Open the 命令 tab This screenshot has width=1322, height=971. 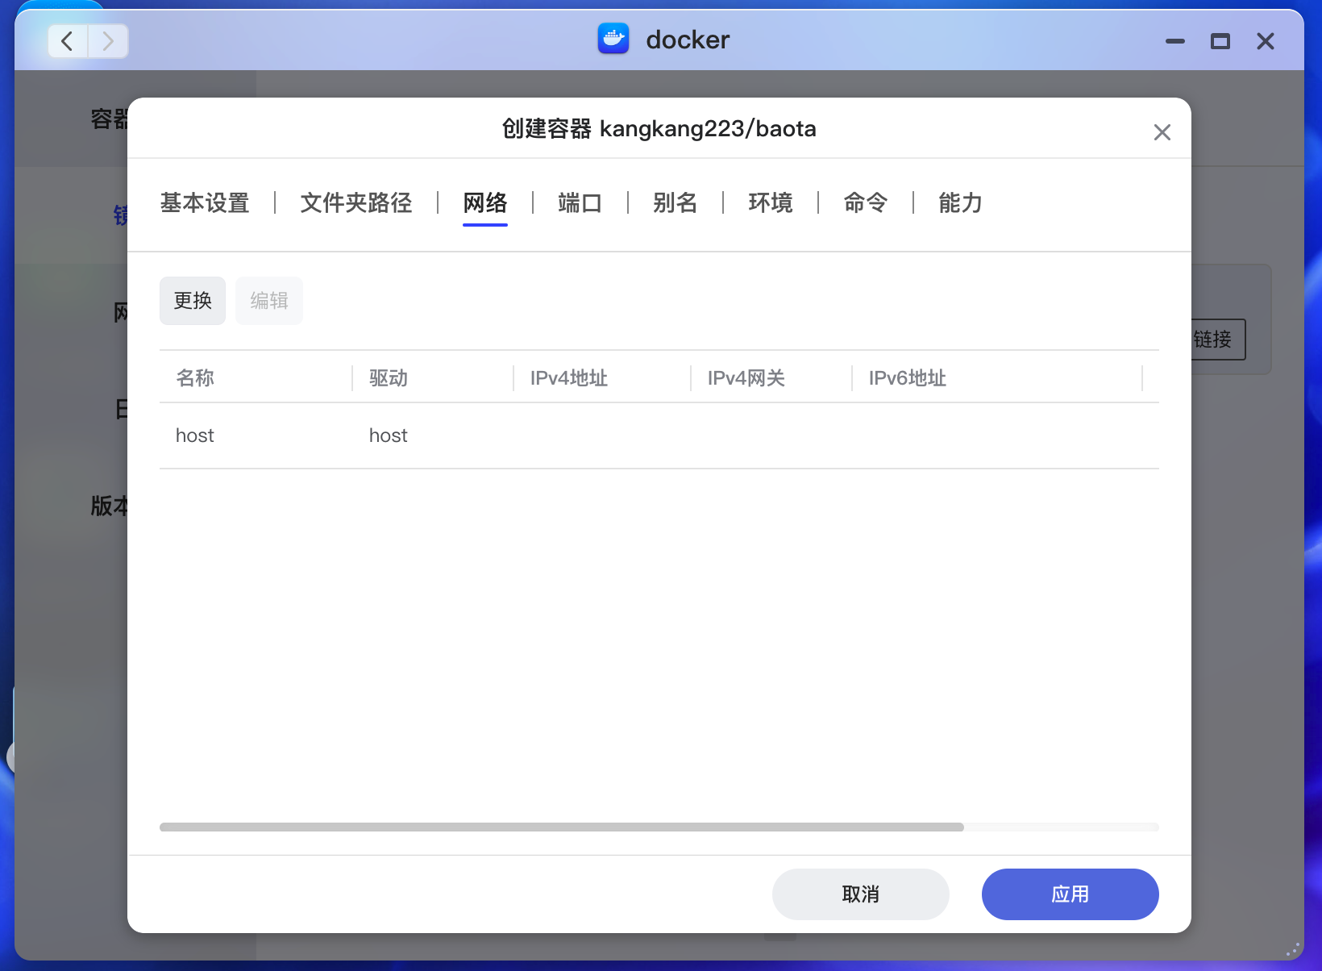tap(866, 202)
